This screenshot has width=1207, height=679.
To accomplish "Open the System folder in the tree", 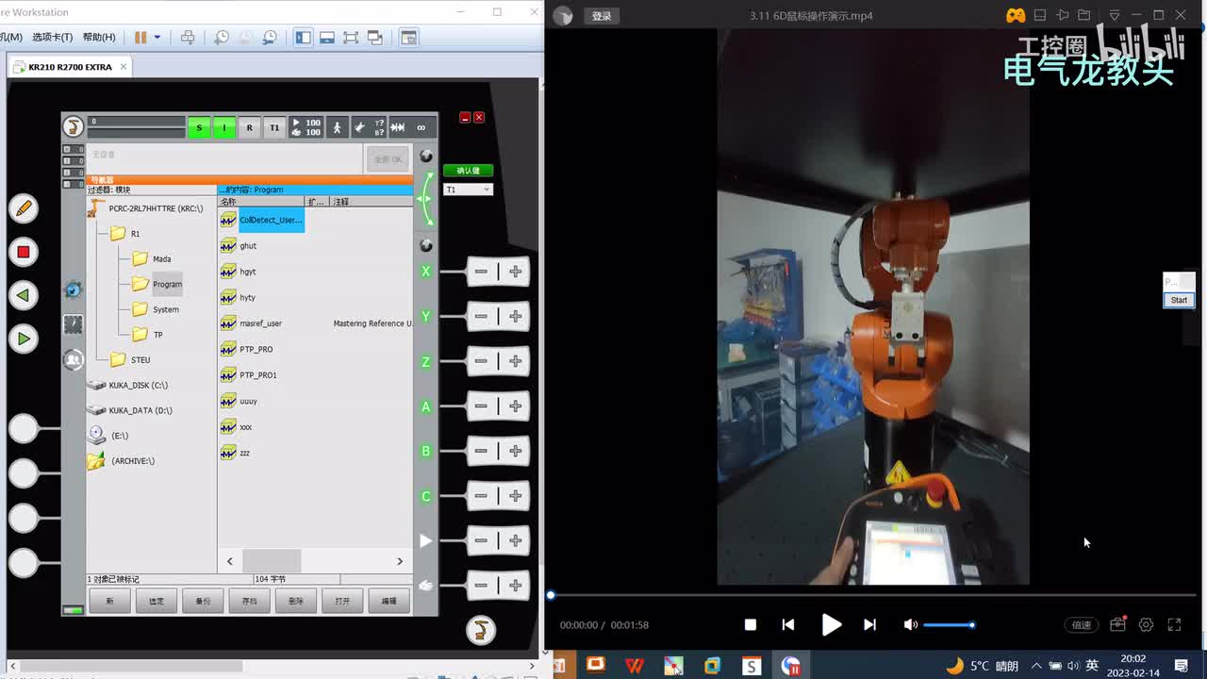I will click(156, 309).
